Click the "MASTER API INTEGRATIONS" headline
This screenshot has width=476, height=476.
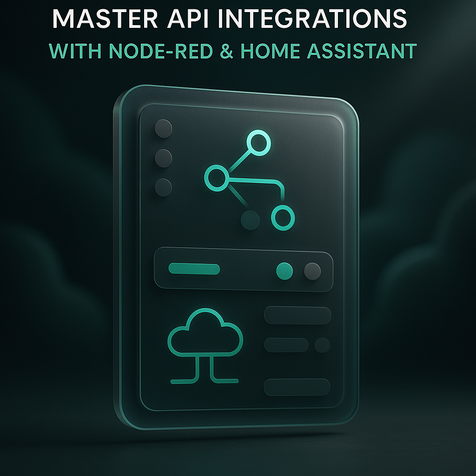230,19
